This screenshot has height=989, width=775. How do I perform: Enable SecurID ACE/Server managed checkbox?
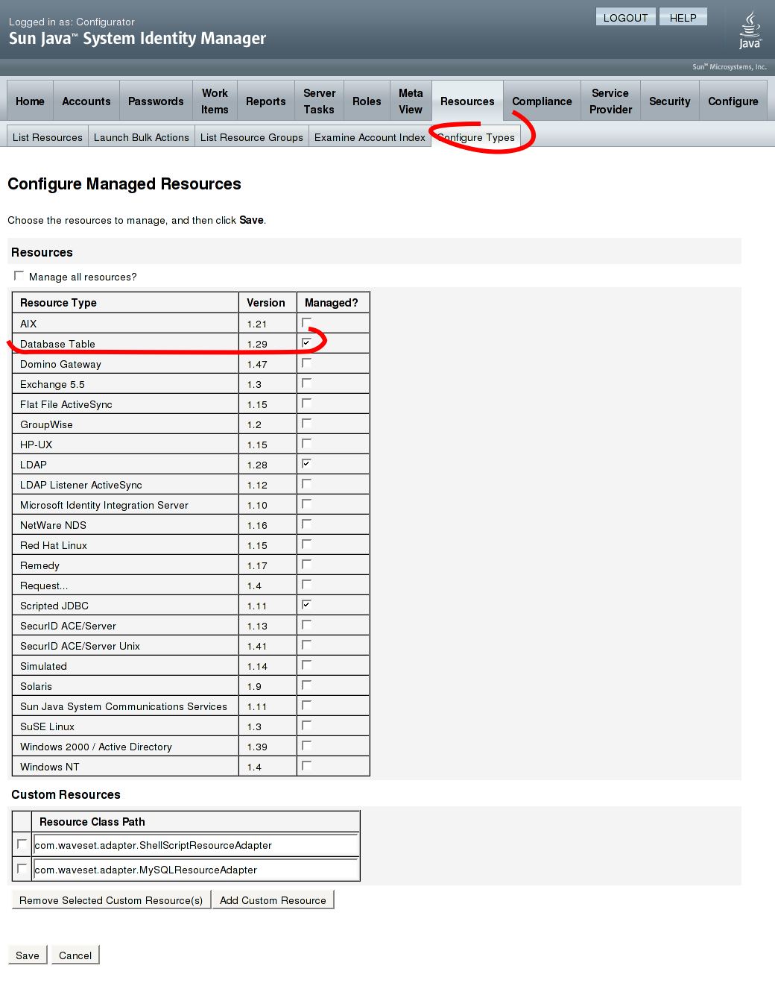306,624
